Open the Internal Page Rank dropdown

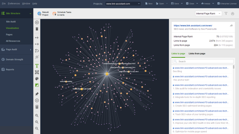(x=208, y=13)
